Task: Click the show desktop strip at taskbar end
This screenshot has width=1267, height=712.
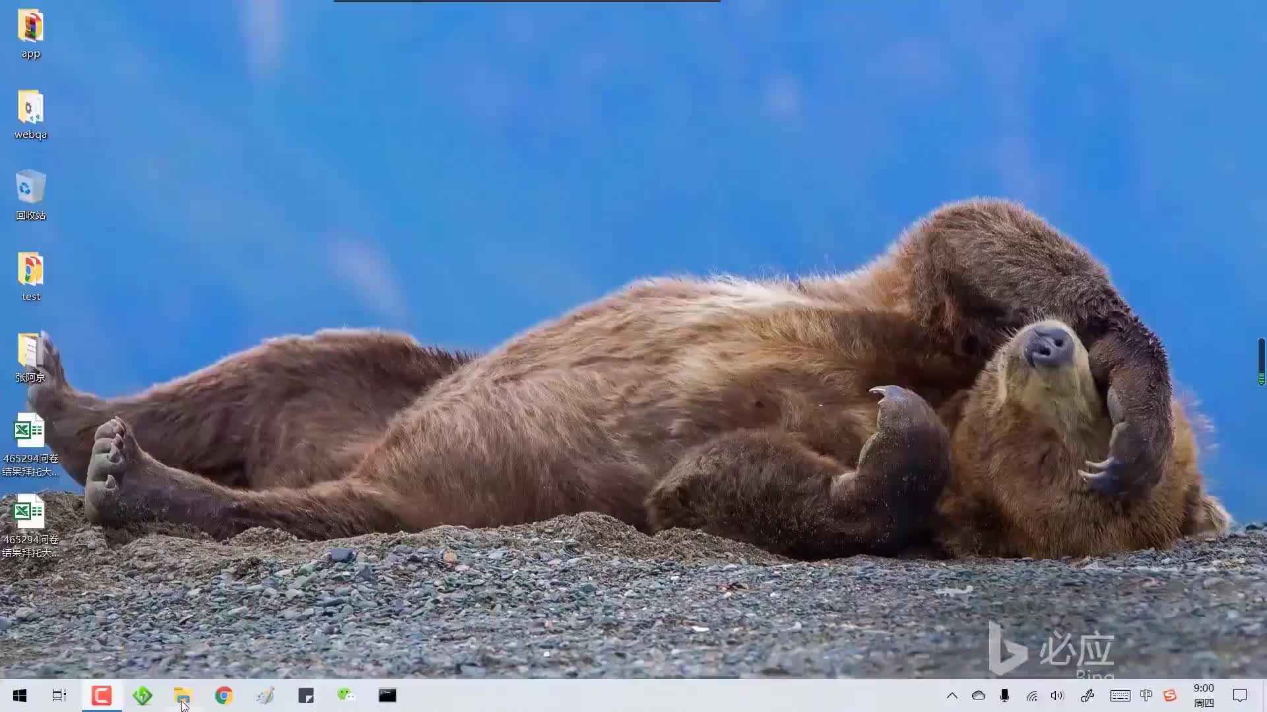Action: [1264, 696]
